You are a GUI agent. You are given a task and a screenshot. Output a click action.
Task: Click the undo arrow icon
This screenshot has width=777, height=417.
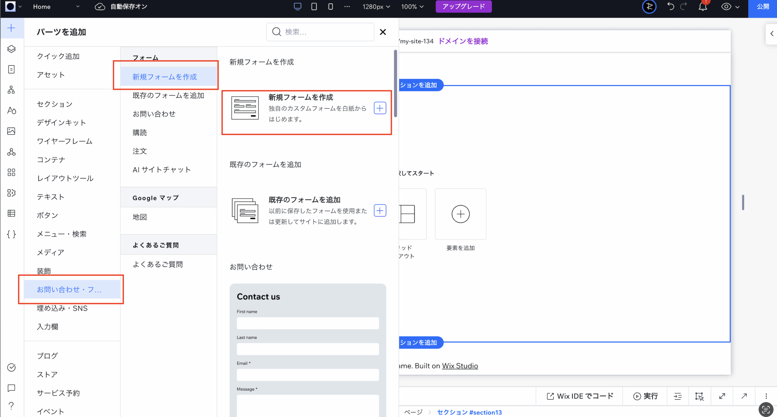click(670, 7)
